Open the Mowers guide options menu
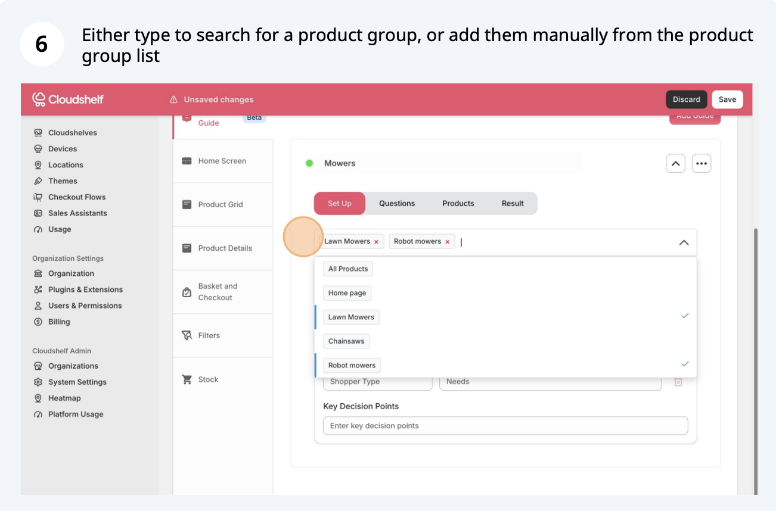776x511 pixels. [x=701, y=163]
